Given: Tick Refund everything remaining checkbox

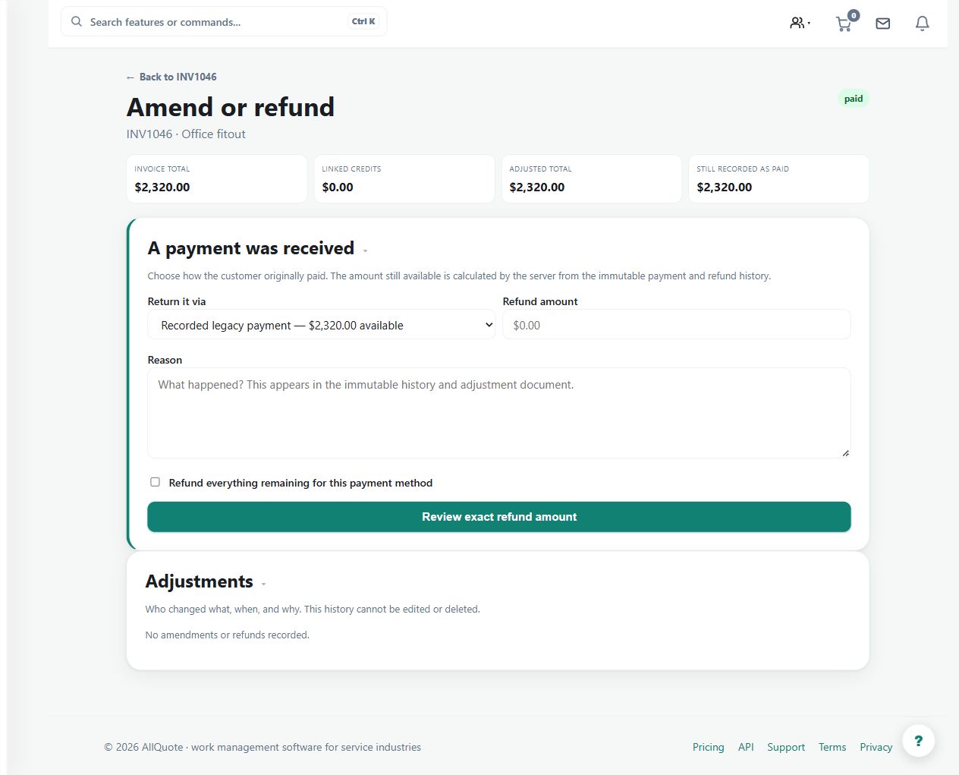Looking at the screenshot, I should 155,482.
